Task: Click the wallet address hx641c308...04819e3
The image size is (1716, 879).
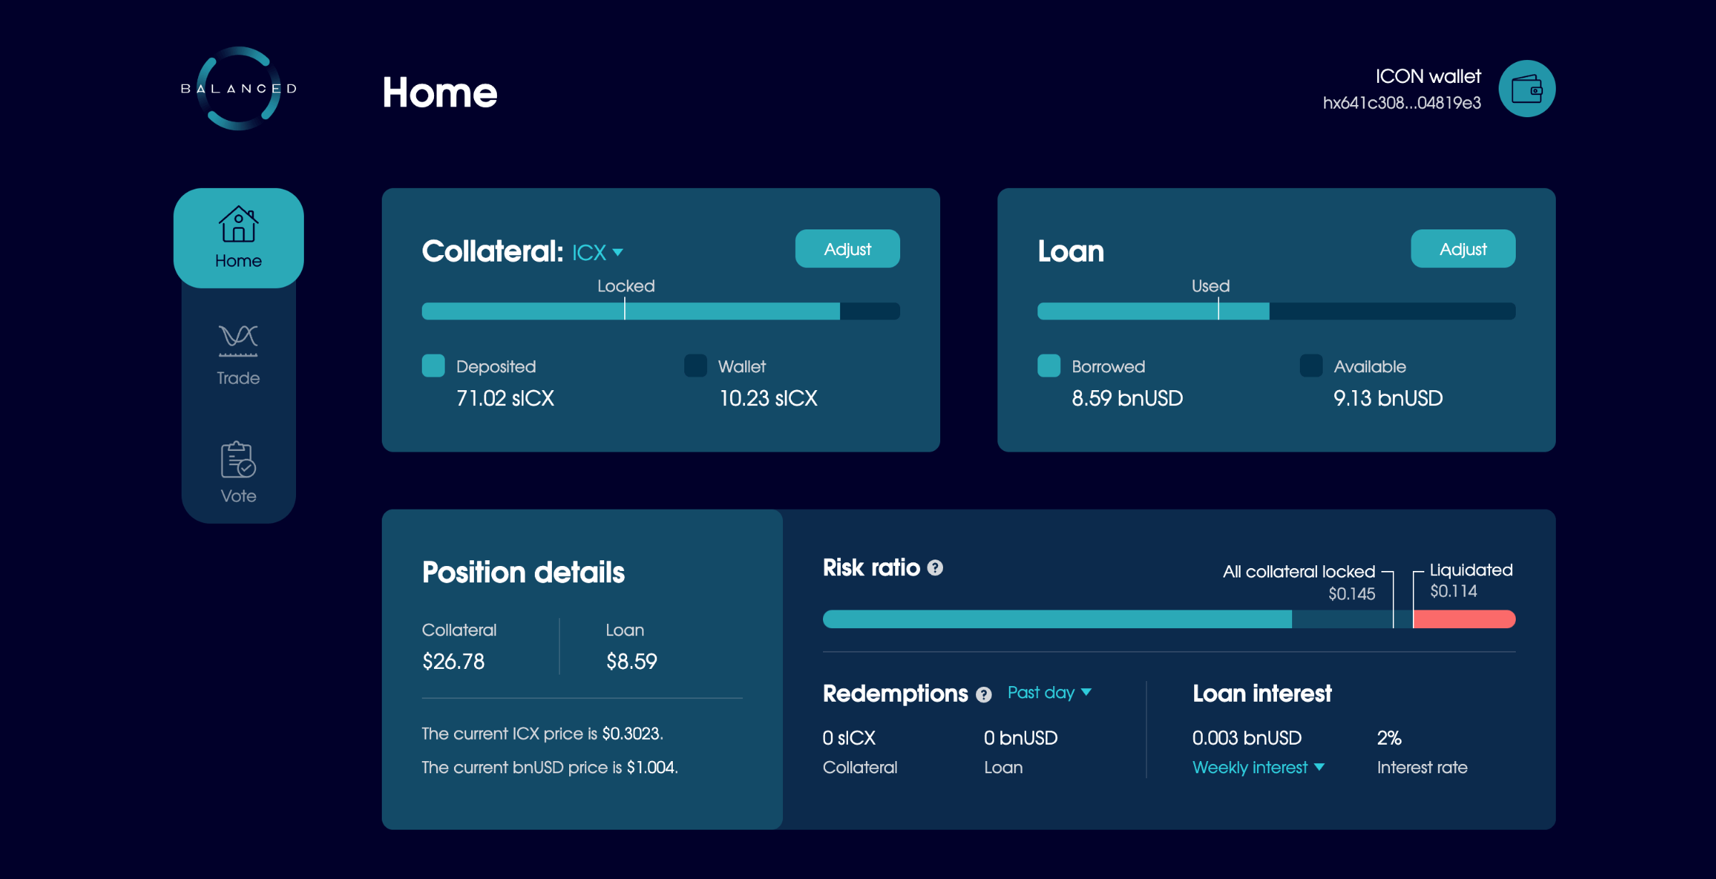Action: (x=1401, y=103)
